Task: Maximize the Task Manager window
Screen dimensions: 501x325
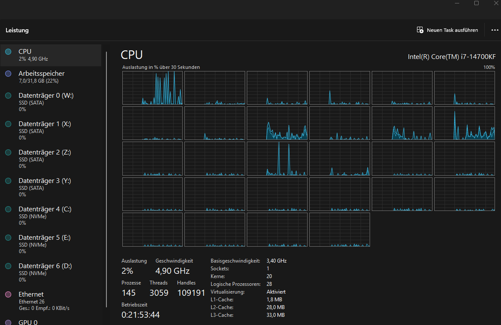Action: point(476,3)
